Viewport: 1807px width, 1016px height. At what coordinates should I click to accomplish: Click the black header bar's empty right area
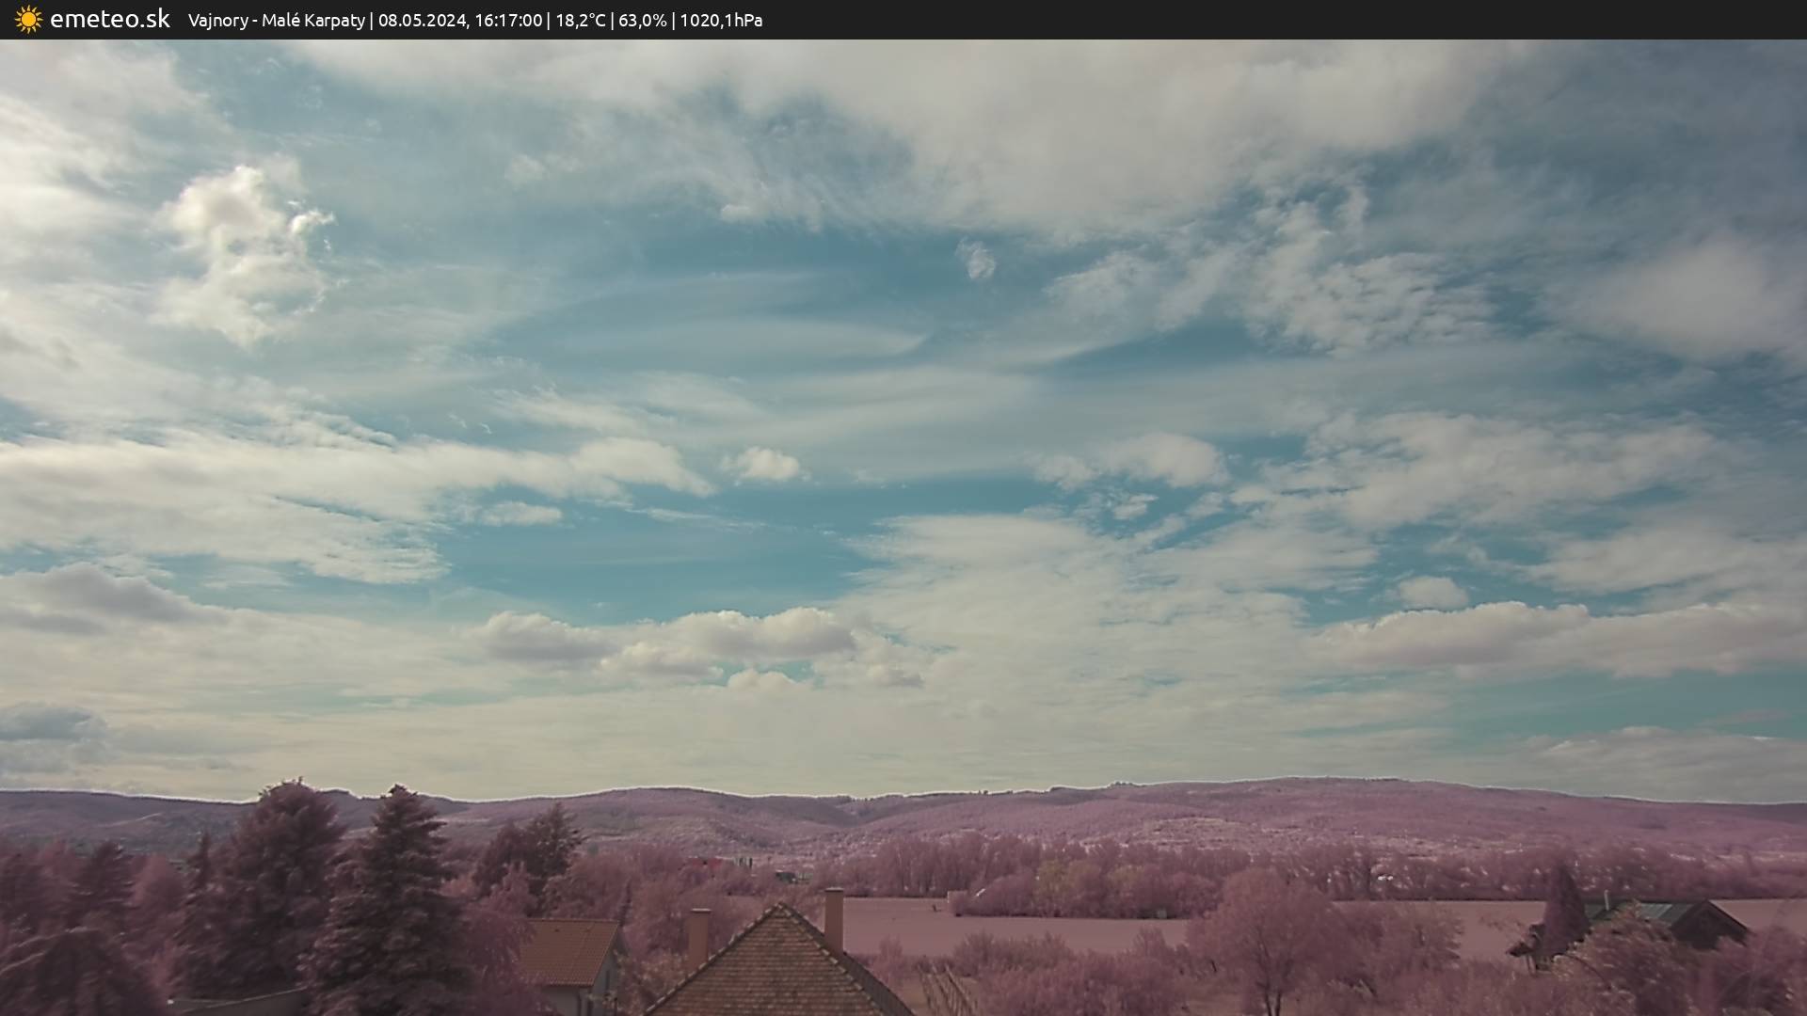(1318, 20)
